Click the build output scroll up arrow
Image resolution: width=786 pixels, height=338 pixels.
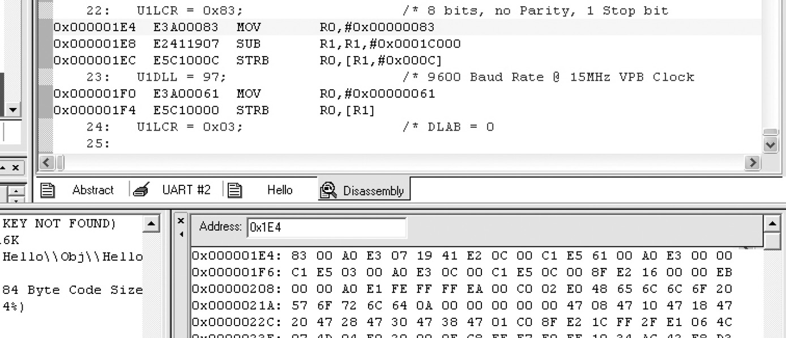tap(151, 224)
